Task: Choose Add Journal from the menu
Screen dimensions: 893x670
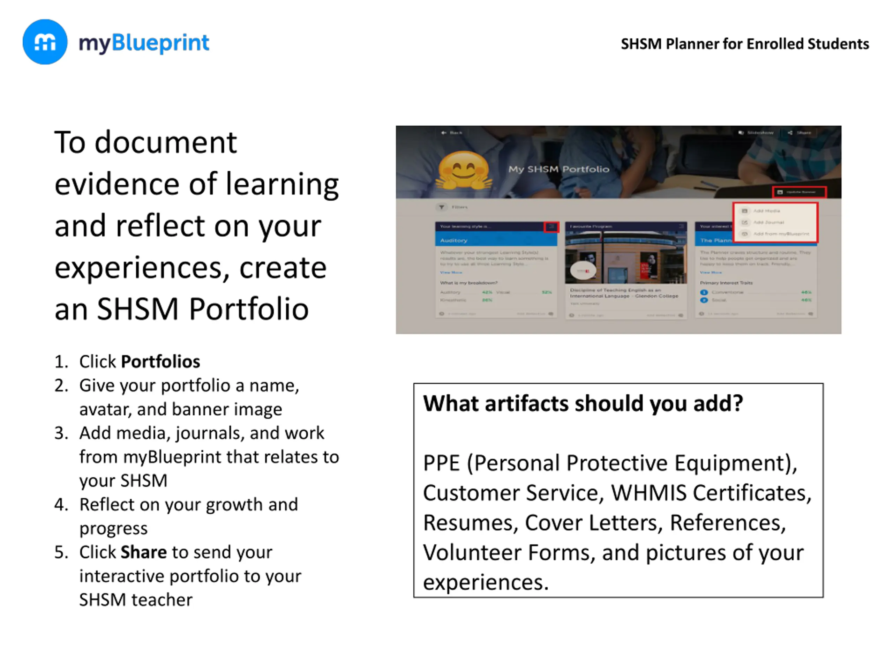Action: click(775, 222)
